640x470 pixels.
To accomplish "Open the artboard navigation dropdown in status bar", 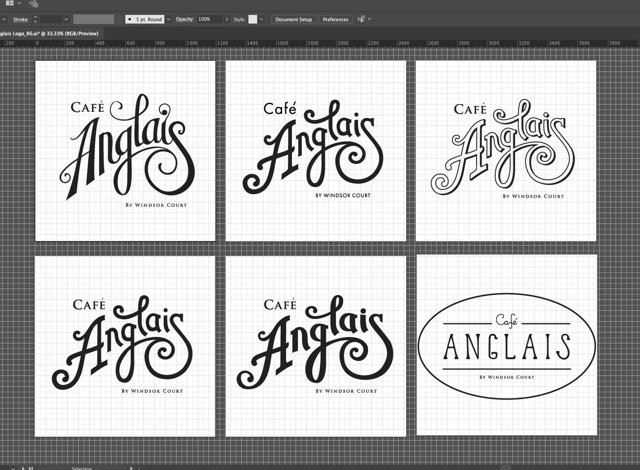I will [13, 468].
